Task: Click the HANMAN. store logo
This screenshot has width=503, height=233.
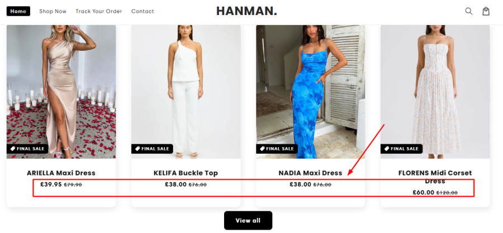Action: [246, 11]
